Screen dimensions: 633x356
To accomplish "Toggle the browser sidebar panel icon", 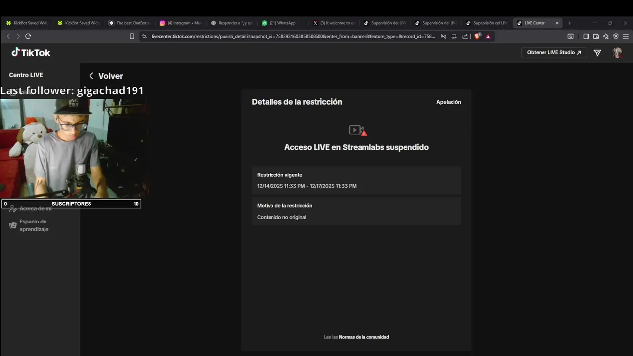I will (586, 36).
